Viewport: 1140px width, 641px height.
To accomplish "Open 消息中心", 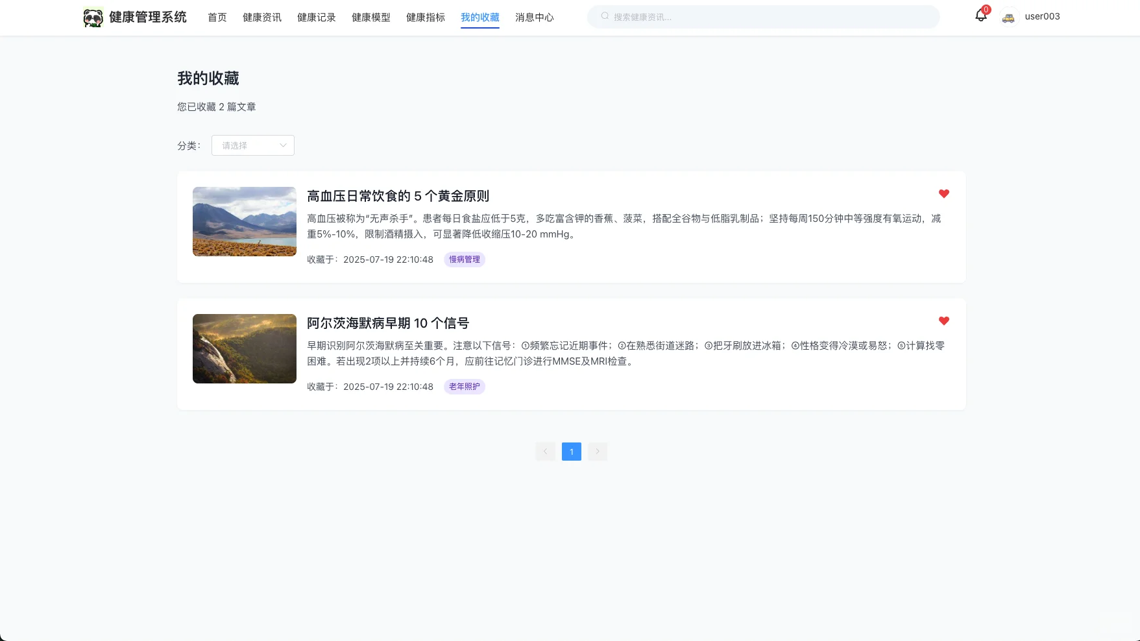I will click(x=534, y=18).
